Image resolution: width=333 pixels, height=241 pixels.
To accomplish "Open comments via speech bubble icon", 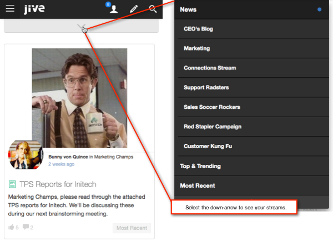I will point(26,227).
